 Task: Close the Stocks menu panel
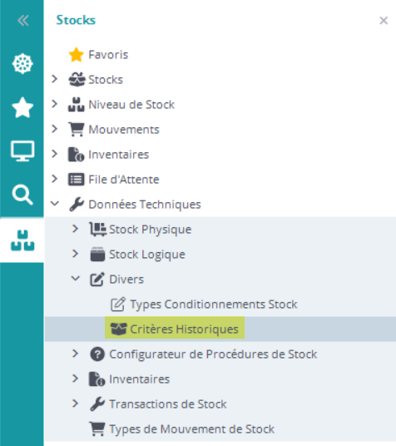[384, 21]
